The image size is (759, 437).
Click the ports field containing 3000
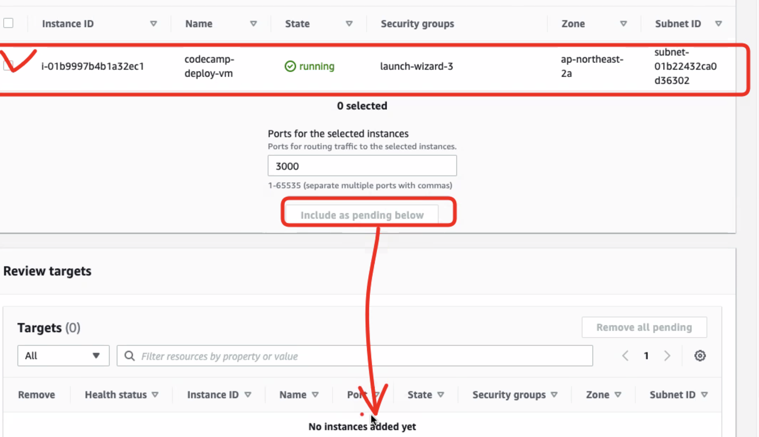362,166
